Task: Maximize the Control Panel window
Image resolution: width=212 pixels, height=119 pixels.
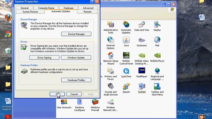Action: click(x=169, y=5)
